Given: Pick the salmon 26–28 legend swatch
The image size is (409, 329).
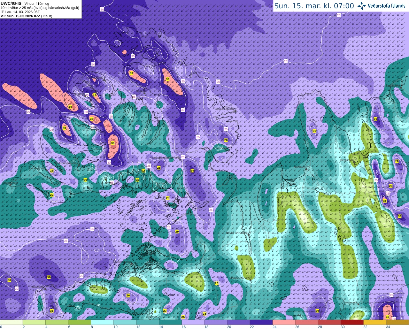Looking at the screenshot, I should coord(306,322).
